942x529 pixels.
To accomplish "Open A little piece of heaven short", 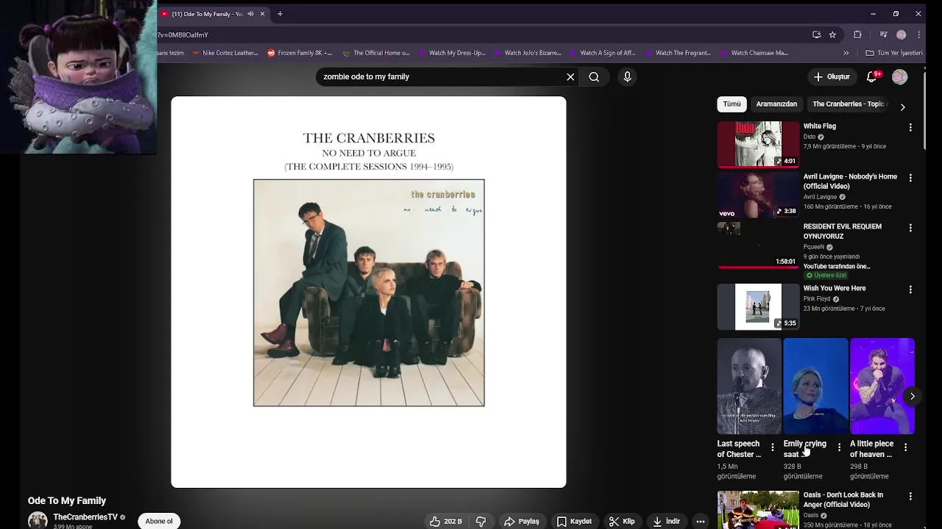I will [x=882, y=386].
